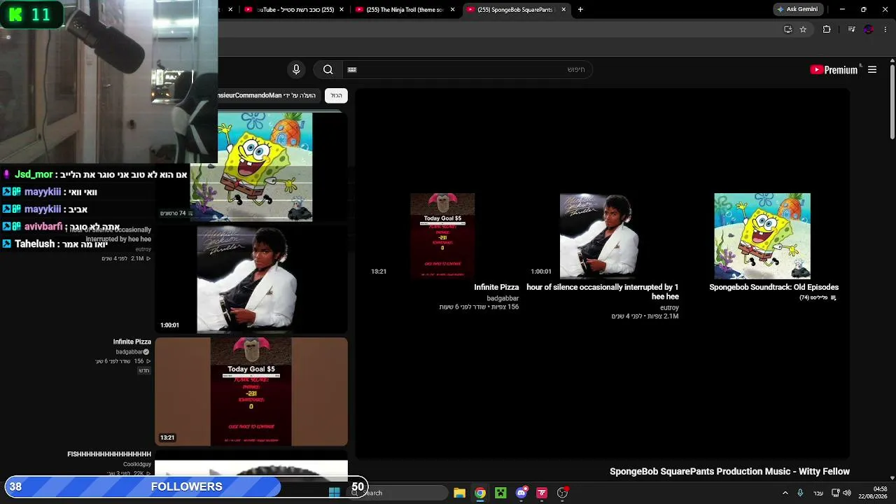Open the 1:00:01 Michael Jackson end-screen thumbnail
896x504 pixels.
click(598, 236)
